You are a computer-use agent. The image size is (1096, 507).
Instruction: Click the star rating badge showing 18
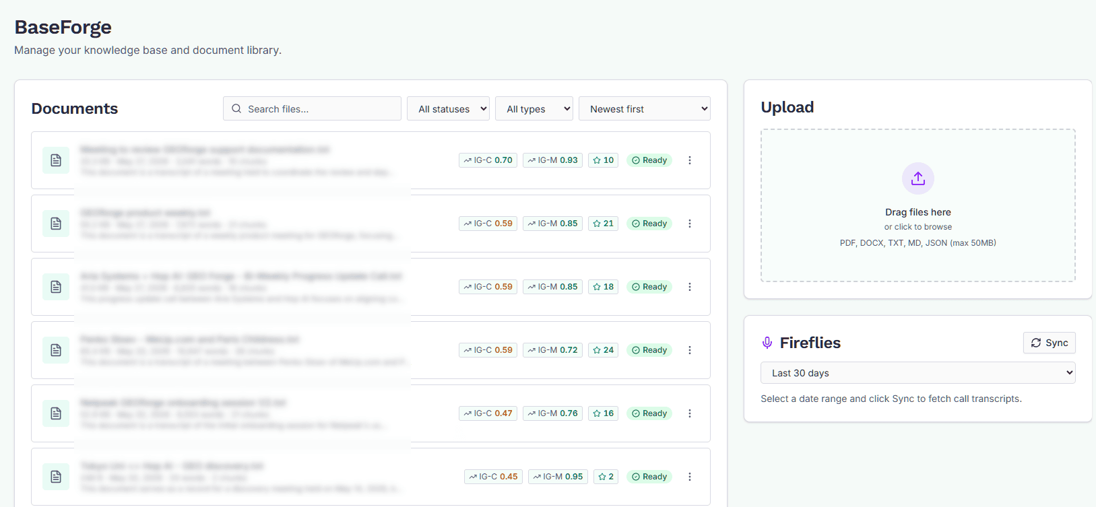pyautogui.click(x=603, y=287)
